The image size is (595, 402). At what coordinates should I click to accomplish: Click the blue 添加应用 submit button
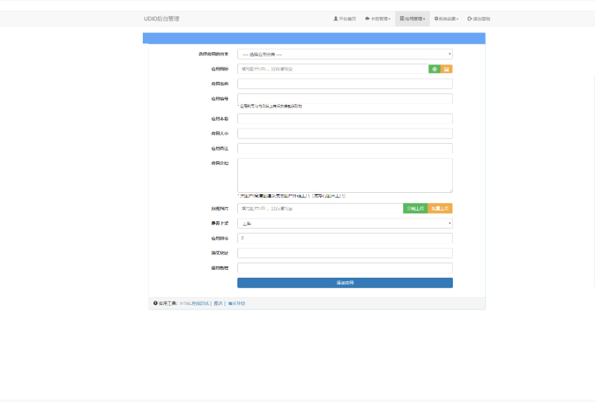(345, 283)
